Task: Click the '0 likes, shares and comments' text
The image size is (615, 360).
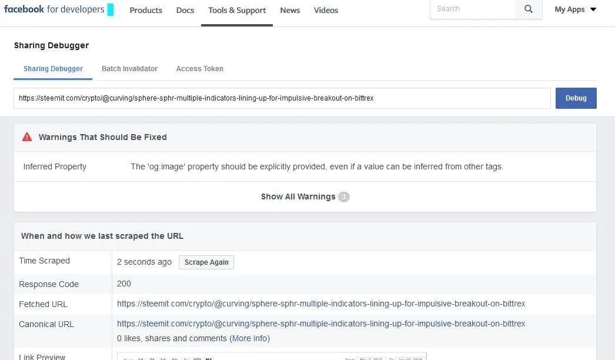Action: pos(172,338)
